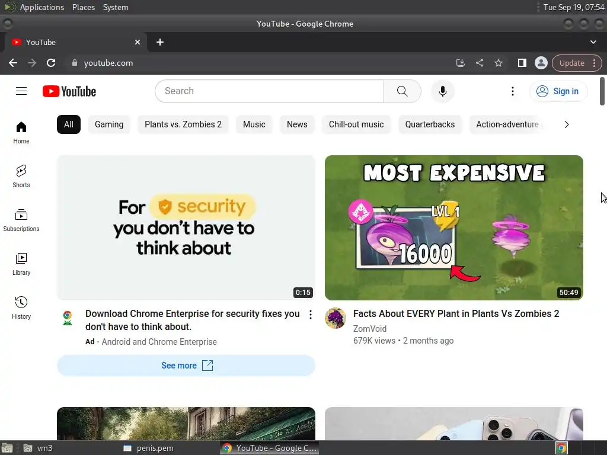
Task: Start voice search with the microphone
Action: pos(442,91)
